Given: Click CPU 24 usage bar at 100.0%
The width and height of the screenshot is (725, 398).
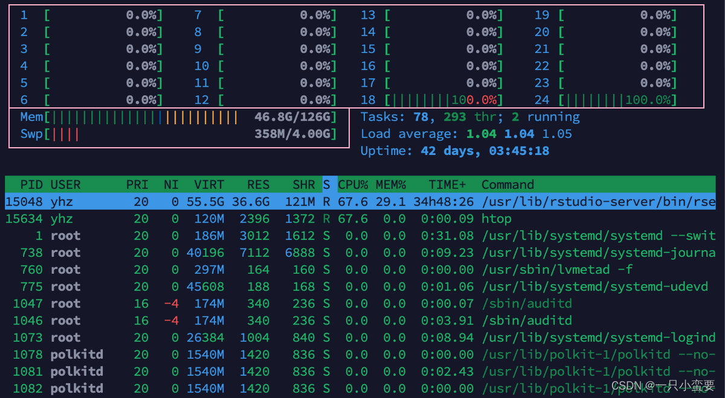Looking at the screenshot, I should tap(617, 100).
